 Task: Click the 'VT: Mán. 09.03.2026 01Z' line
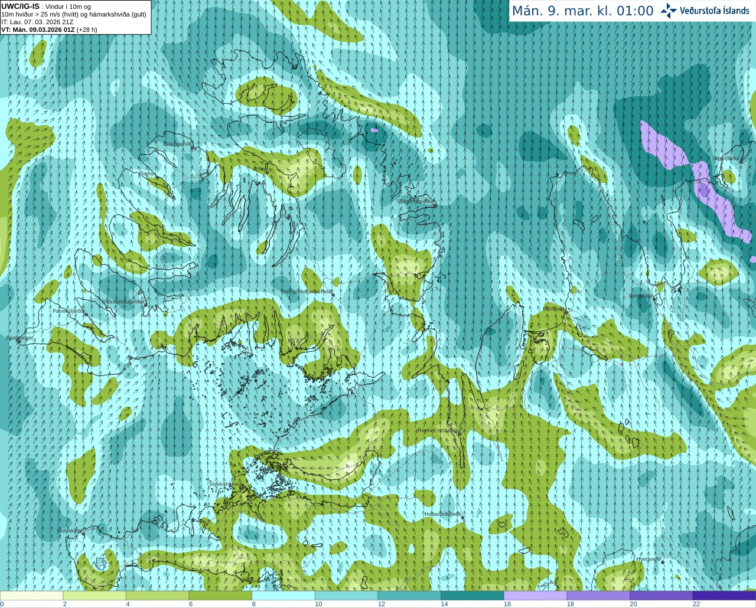click(x=38, y=30)
